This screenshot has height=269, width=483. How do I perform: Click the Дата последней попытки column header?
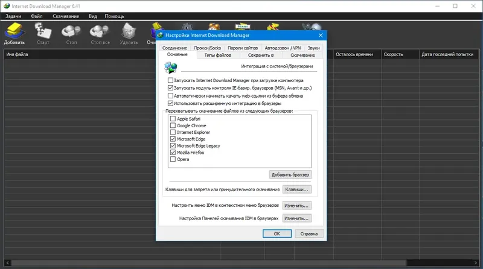coord(449,54)
